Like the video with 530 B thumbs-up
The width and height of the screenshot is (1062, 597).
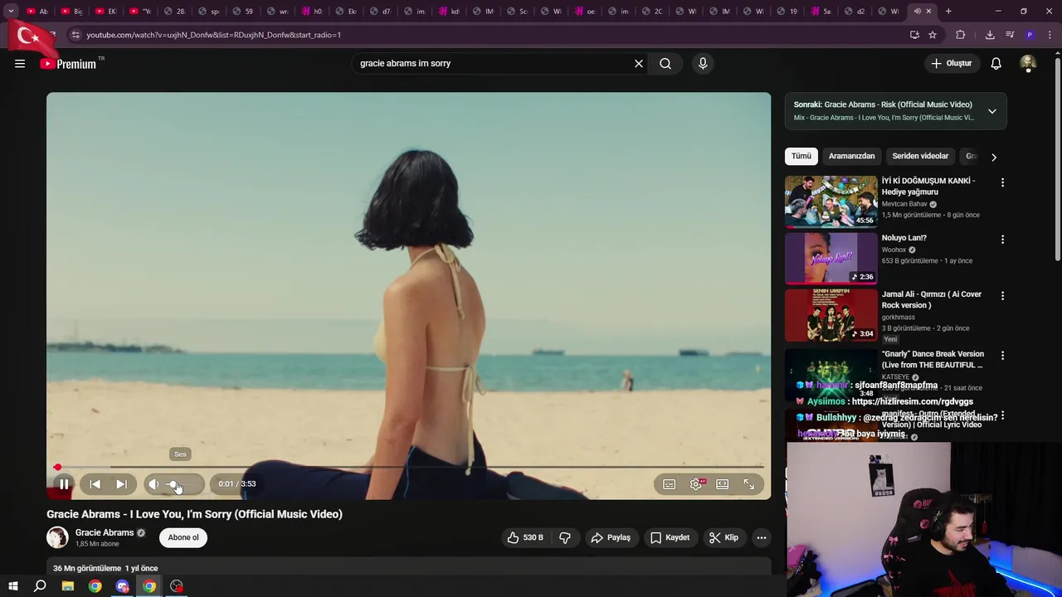pyautogui.click(x=525, y=537)
